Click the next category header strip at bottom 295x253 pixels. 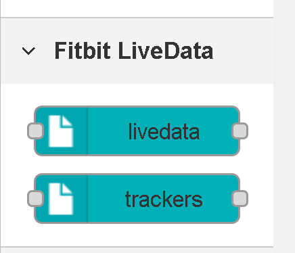(x=137, y=250)
